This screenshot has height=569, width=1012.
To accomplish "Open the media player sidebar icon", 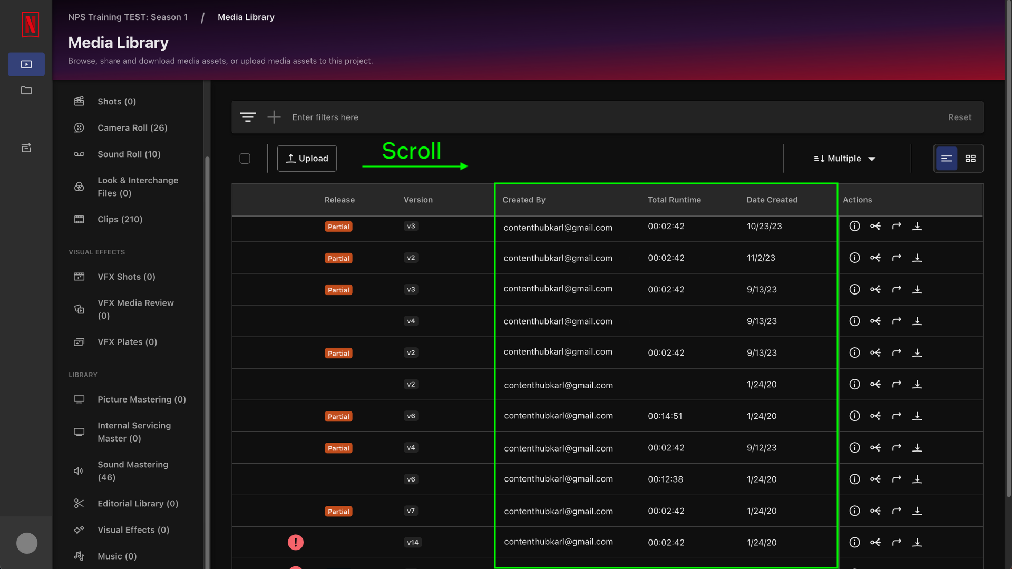I will [26, 64].
